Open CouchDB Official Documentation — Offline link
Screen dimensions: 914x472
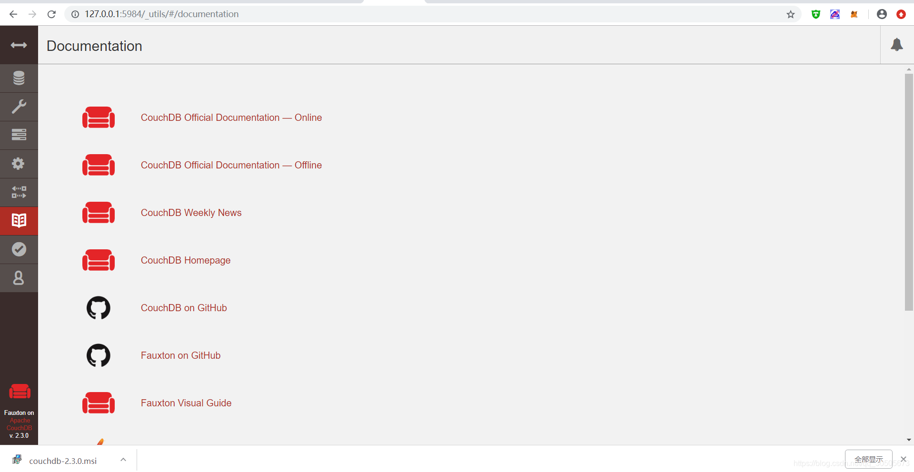coord(231,165)
